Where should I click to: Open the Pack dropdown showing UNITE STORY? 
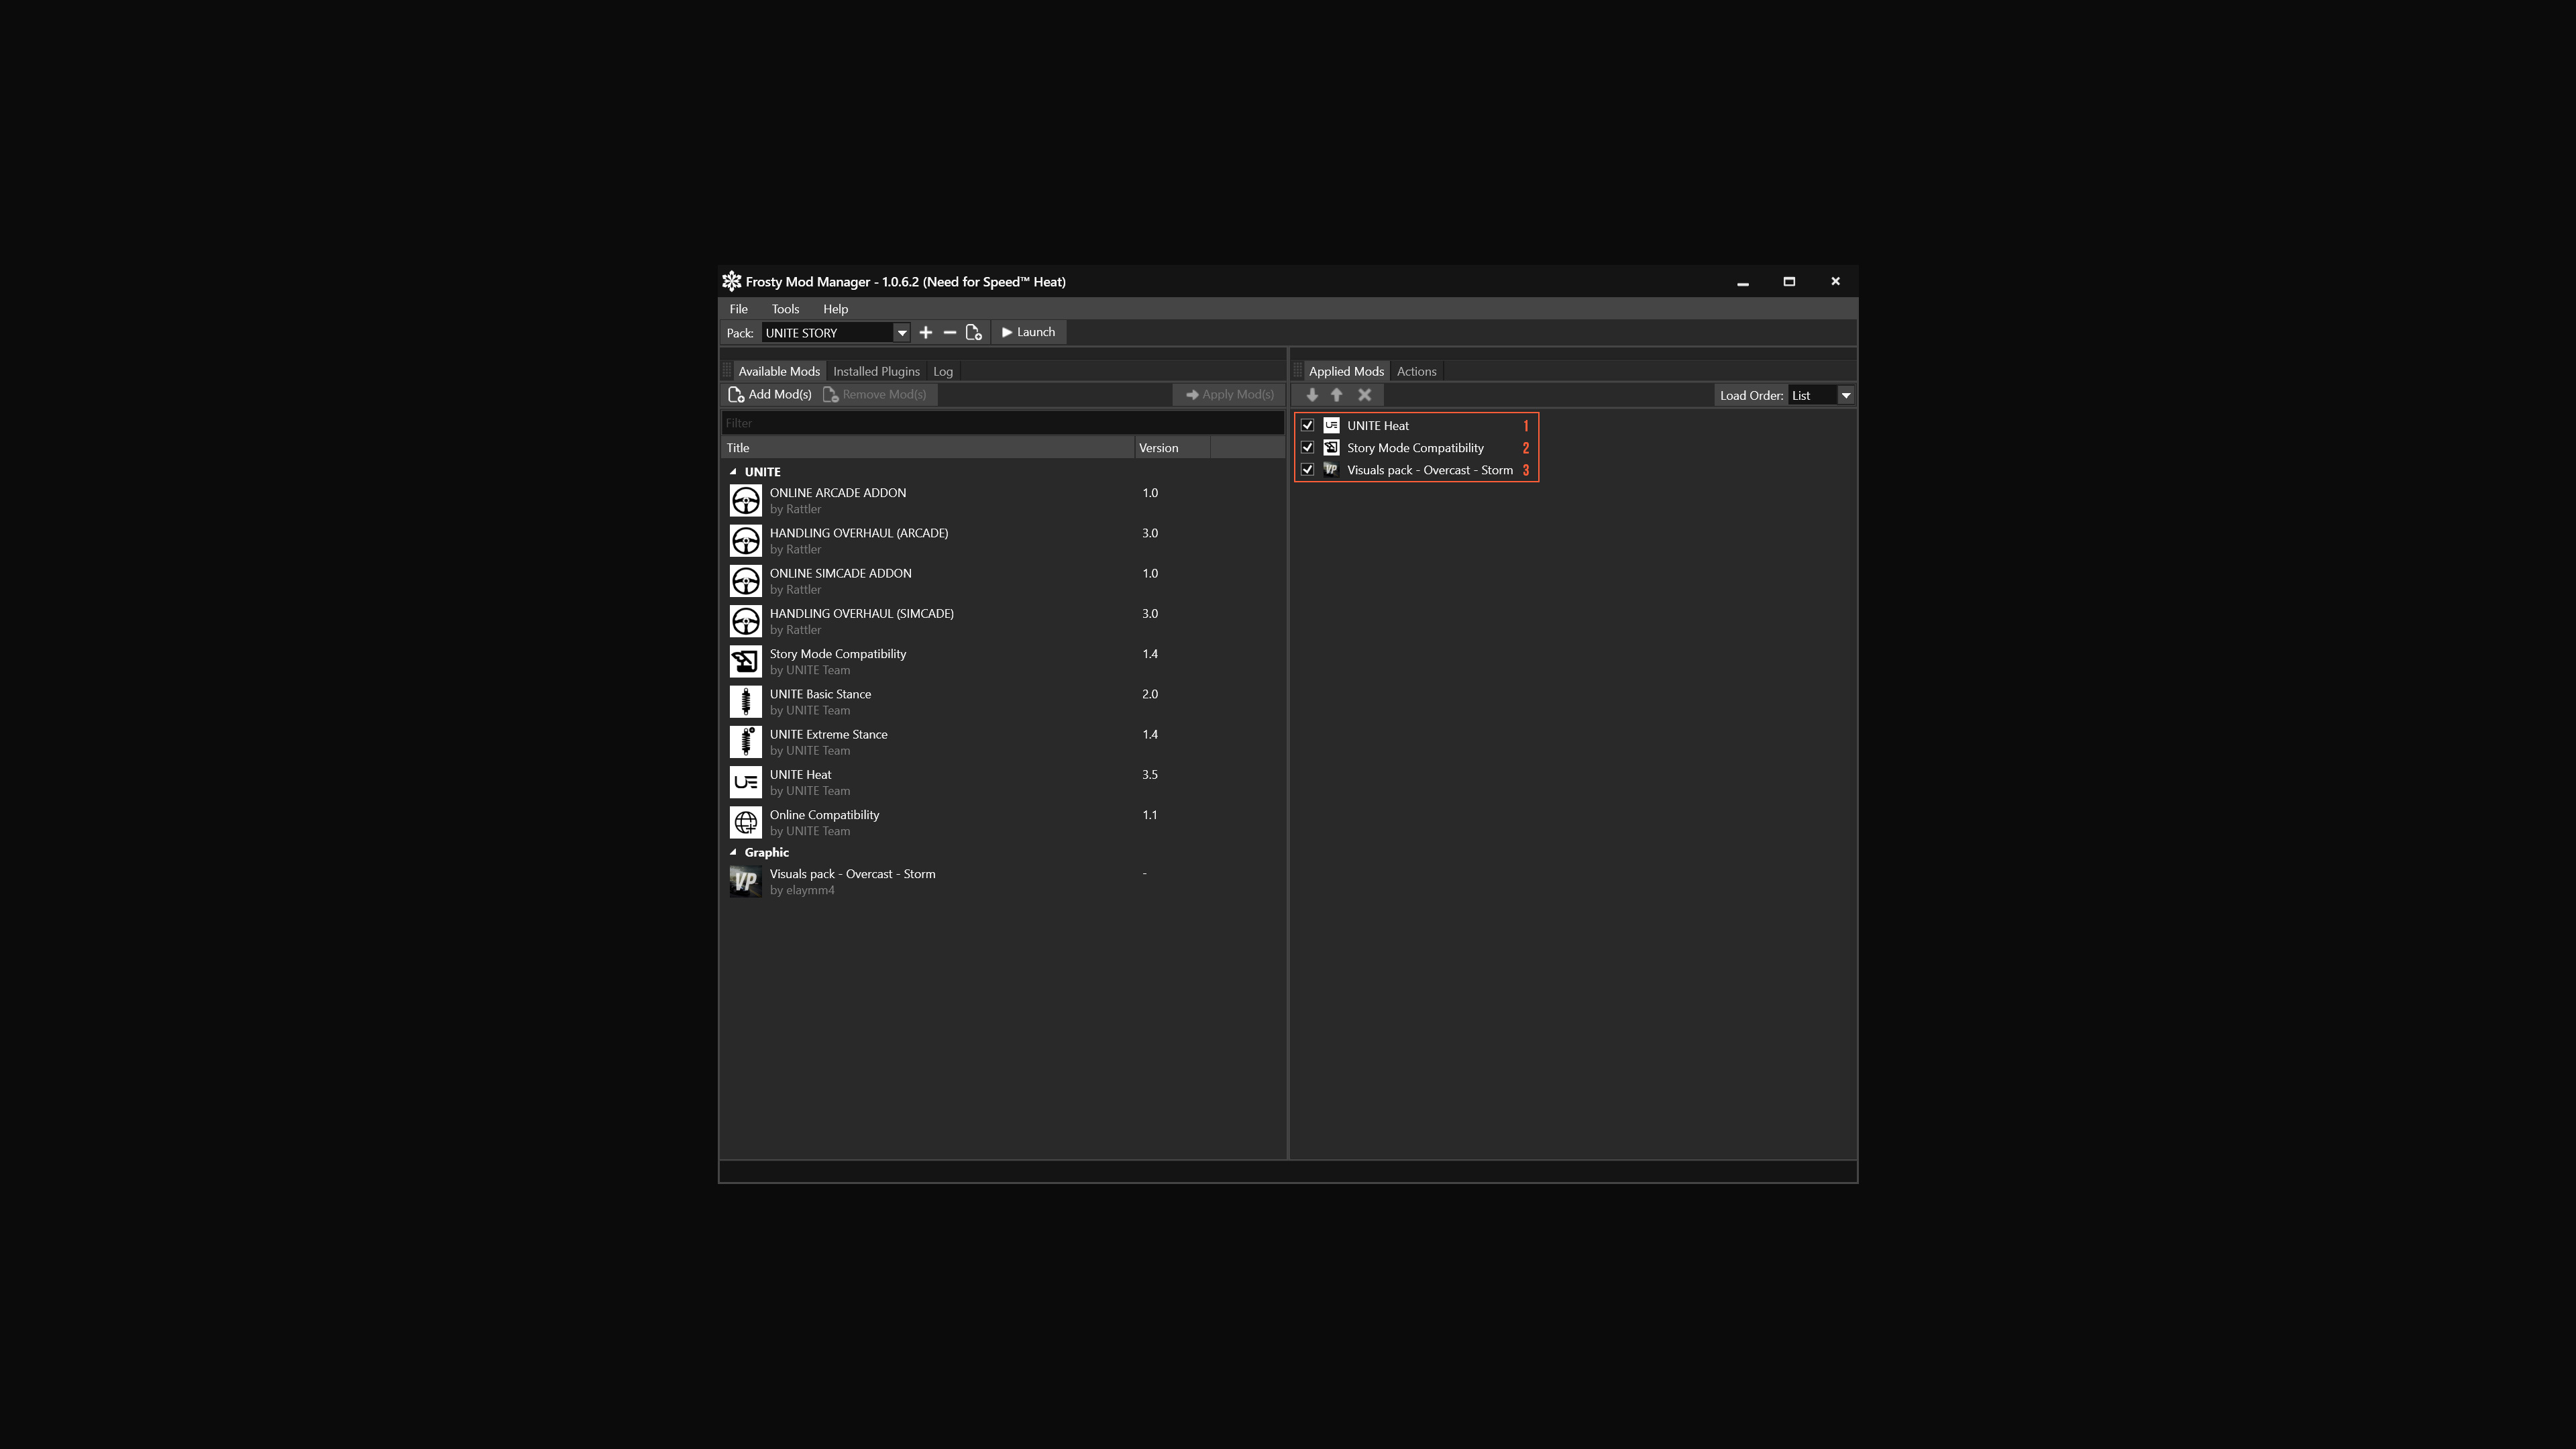835,333
